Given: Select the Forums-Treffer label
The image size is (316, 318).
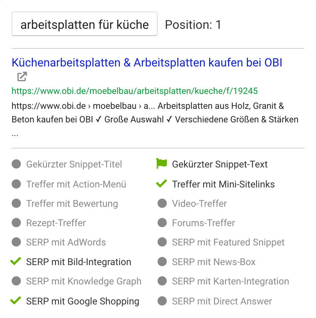Looking at the screenshot, I should click(x=203, y=223).
